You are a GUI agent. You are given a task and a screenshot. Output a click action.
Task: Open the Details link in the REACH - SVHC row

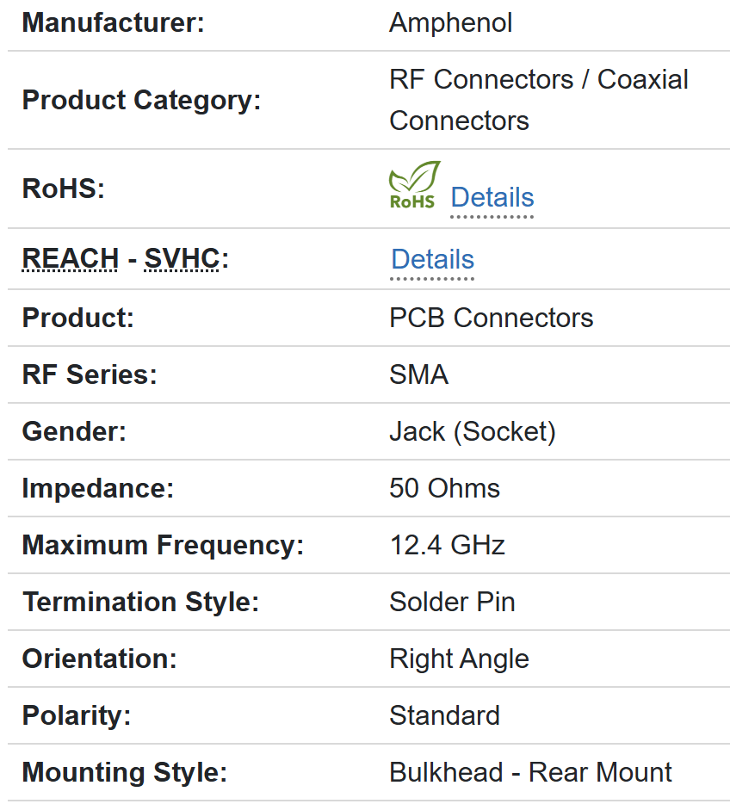tap(432, 259)
